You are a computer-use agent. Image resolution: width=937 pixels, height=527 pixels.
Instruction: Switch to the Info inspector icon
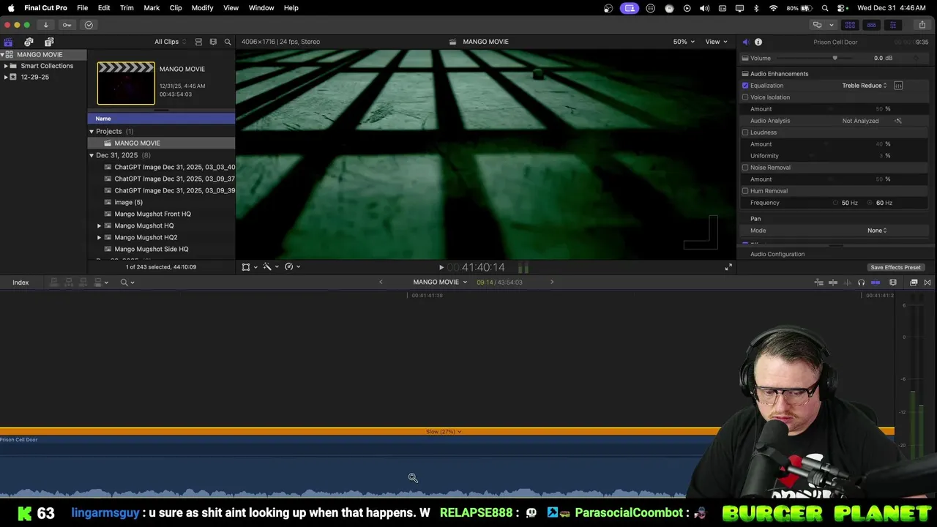758,42
